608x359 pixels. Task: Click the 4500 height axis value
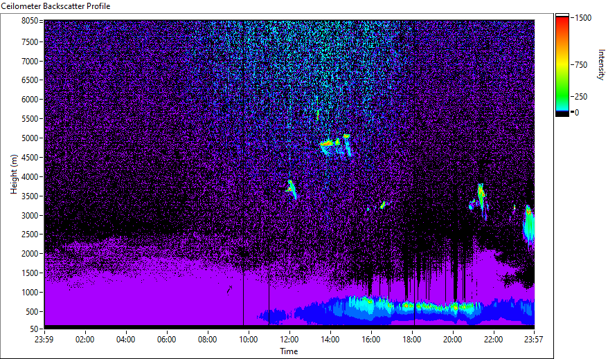(30, 158)
